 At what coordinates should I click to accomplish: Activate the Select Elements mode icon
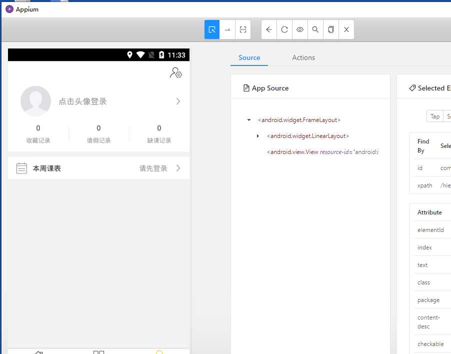tap(212, 29)
